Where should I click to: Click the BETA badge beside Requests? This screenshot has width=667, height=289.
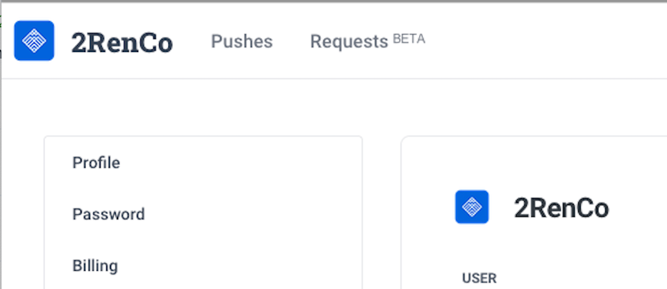pos(409,39)
